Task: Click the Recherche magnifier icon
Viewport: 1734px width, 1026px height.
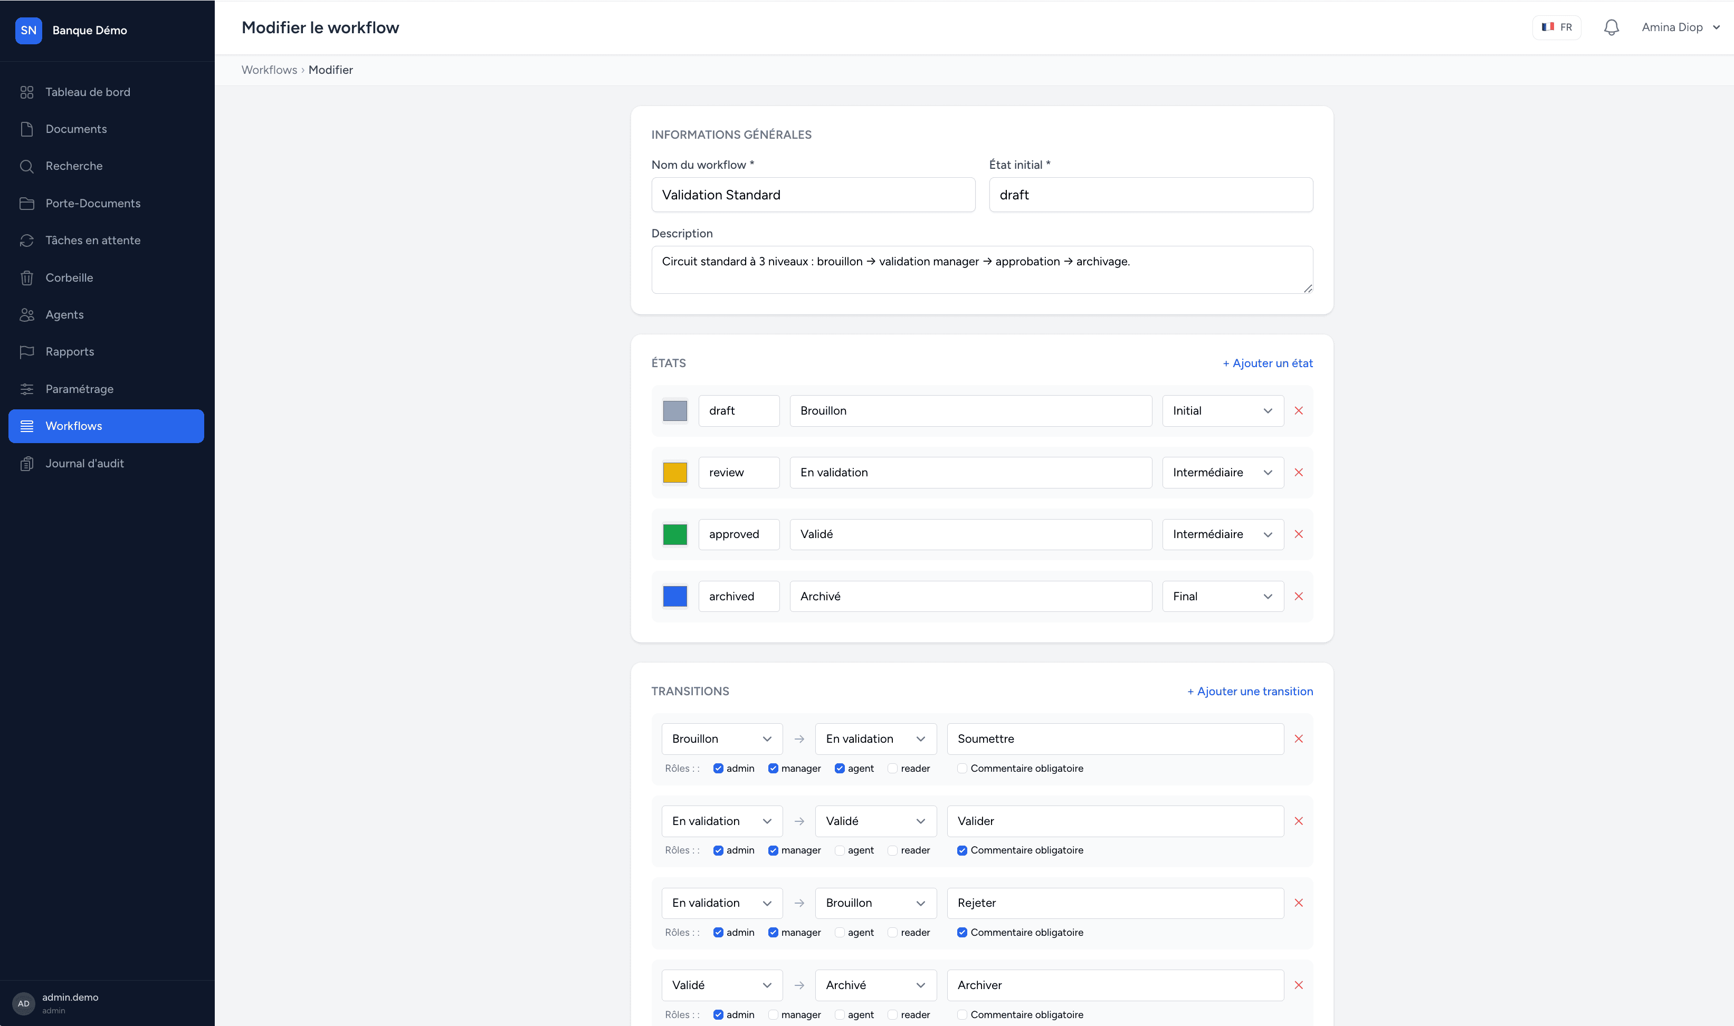Action: point(27,166)
